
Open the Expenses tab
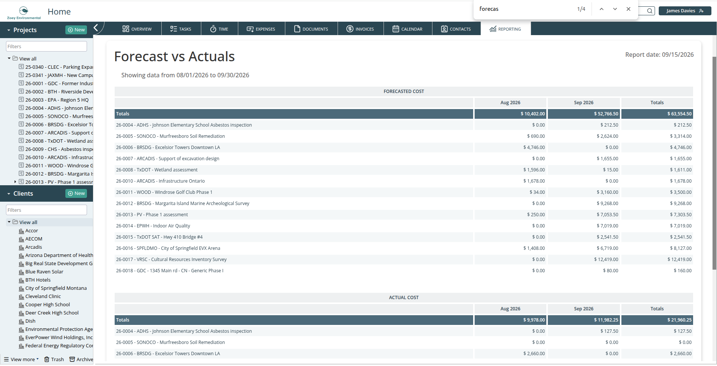pos(261,29)
